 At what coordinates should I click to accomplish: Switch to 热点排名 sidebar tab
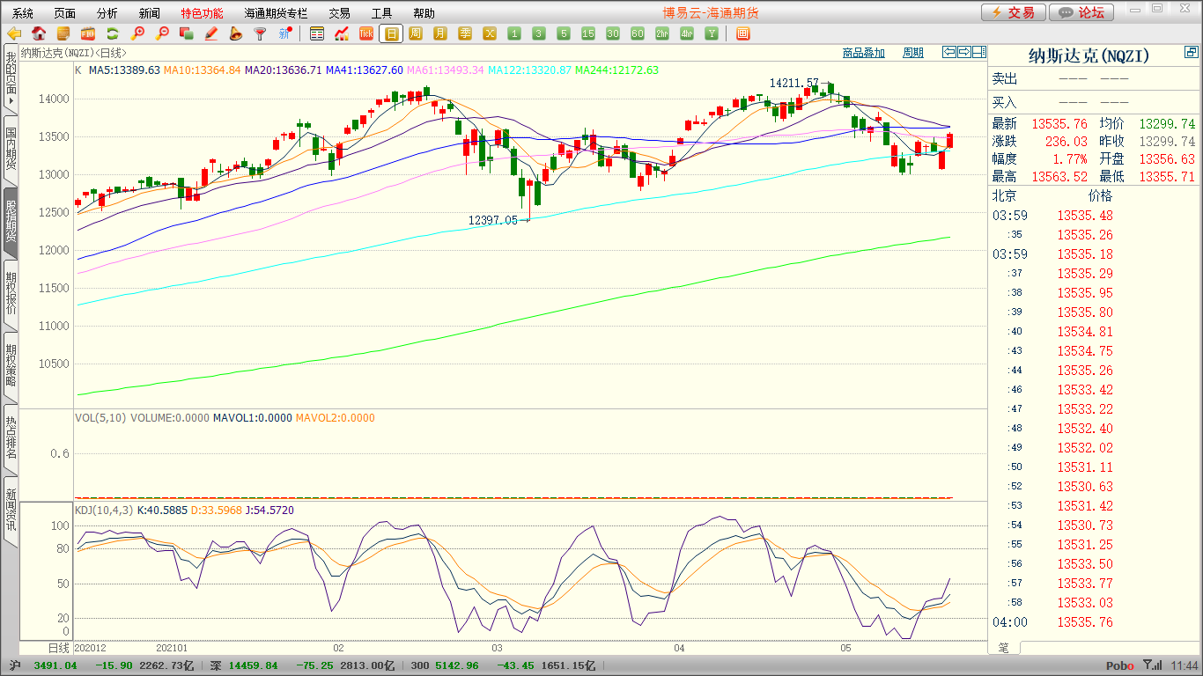point(11,437)
